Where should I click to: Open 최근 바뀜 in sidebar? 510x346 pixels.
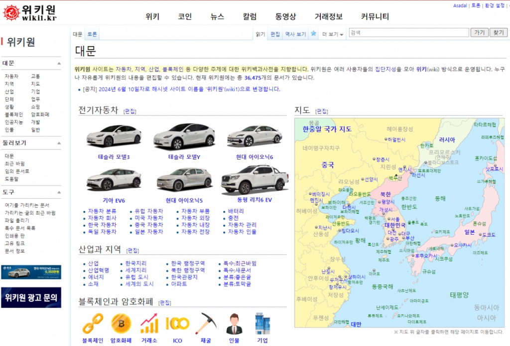[14, 164]
